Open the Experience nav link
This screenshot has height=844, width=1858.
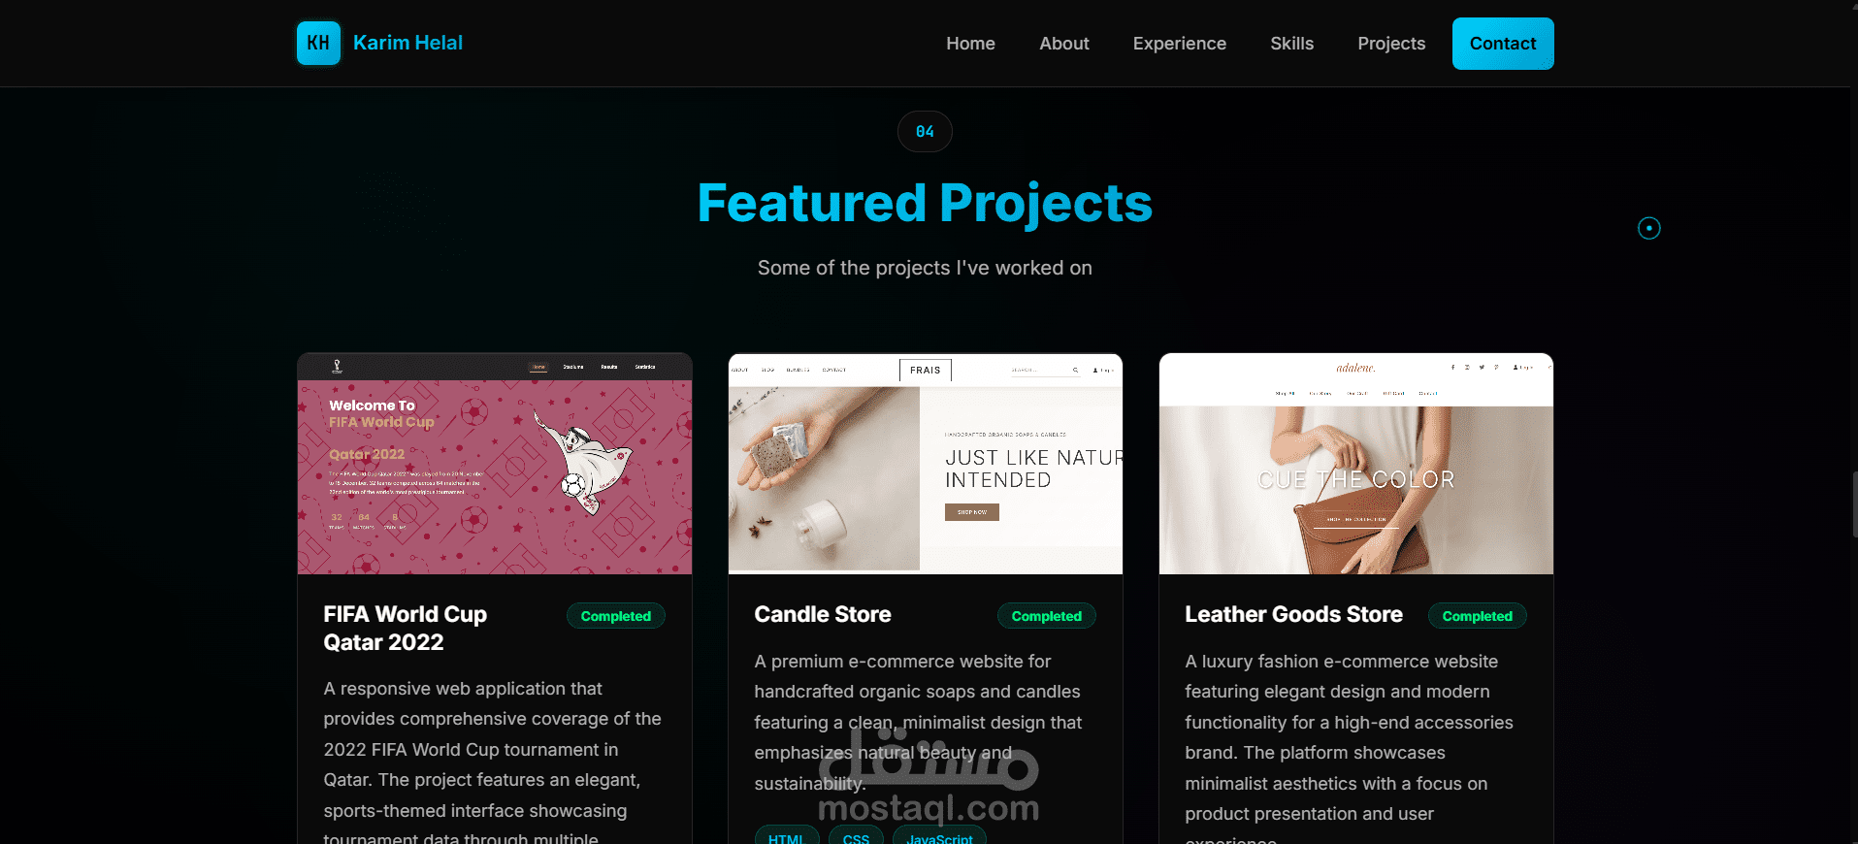1179,44
